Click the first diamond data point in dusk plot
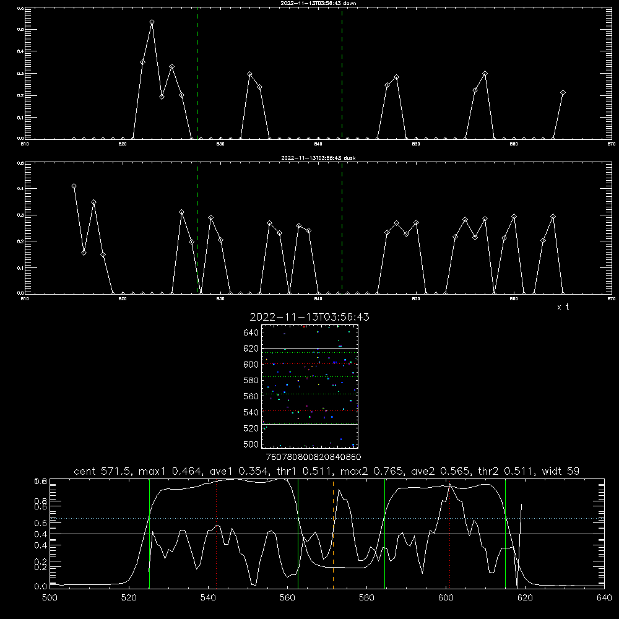This screenshot has height=619, width=619. pos(74,186)
